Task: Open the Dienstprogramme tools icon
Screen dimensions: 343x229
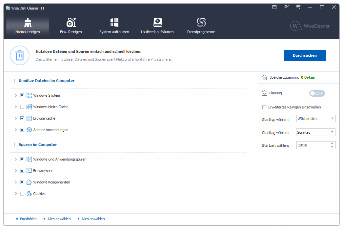Action: [201, 23]
